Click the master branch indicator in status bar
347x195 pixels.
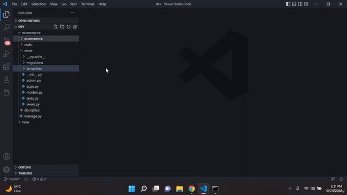coord(12,179)
